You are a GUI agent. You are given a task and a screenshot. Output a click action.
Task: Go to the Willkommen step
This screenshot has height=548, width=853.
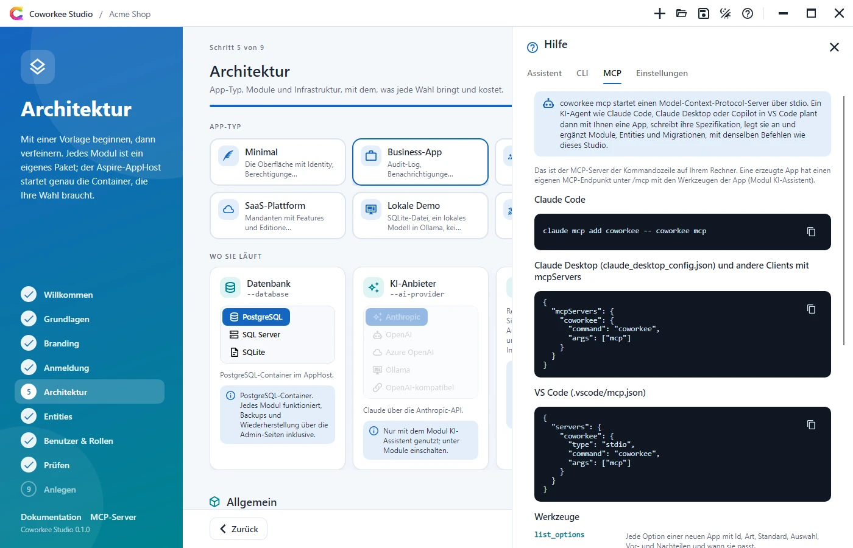pos(90,295)
